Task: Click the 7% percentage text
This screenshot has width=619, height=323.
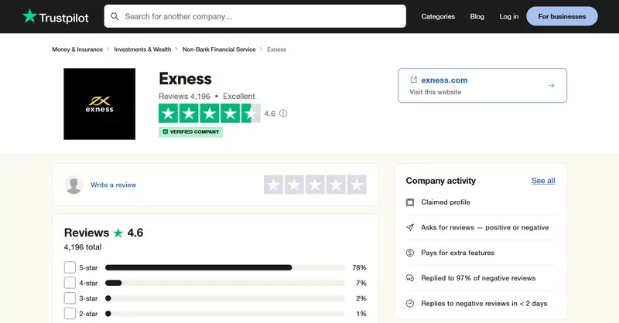Action: (361, 283)
